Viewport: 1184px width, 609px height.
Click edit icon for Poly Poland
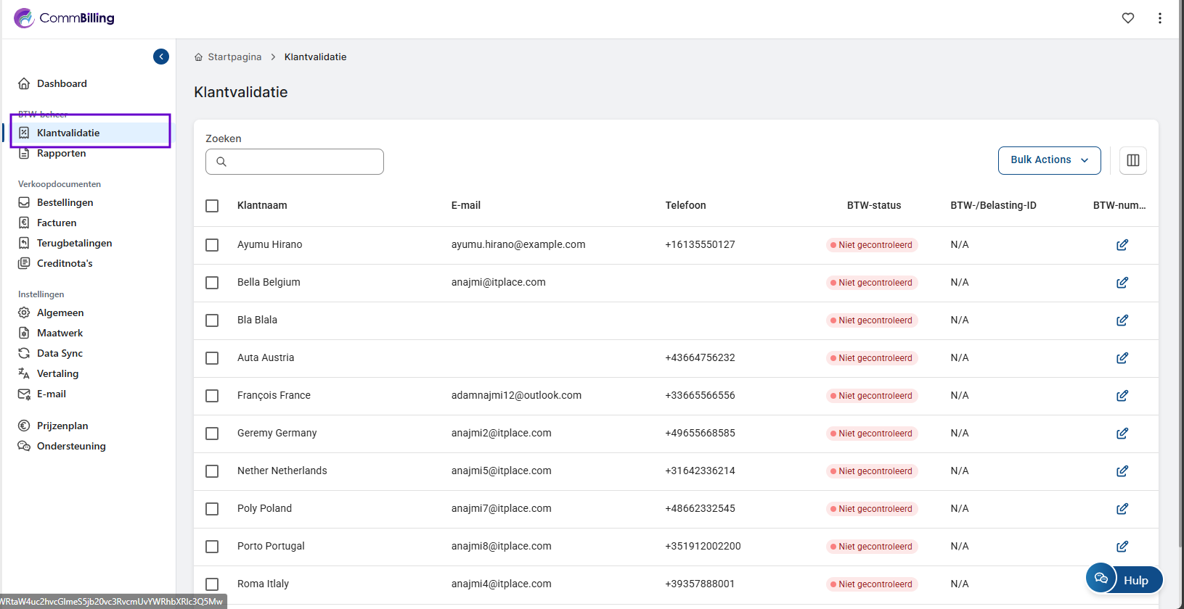tap(1122, 509)
